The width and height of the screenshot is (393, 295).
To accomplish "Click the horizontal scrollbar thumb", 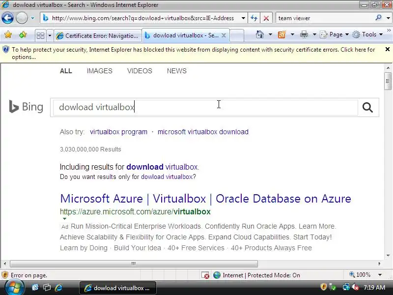I will click(134, 264).
